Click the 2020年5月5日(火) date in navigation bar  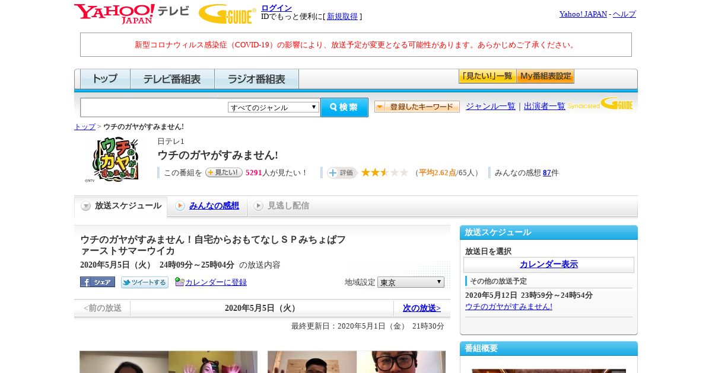[x=262, y=308]
